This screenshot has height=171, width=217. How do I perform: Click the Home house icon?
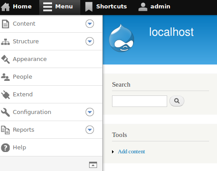coord(5,7)
